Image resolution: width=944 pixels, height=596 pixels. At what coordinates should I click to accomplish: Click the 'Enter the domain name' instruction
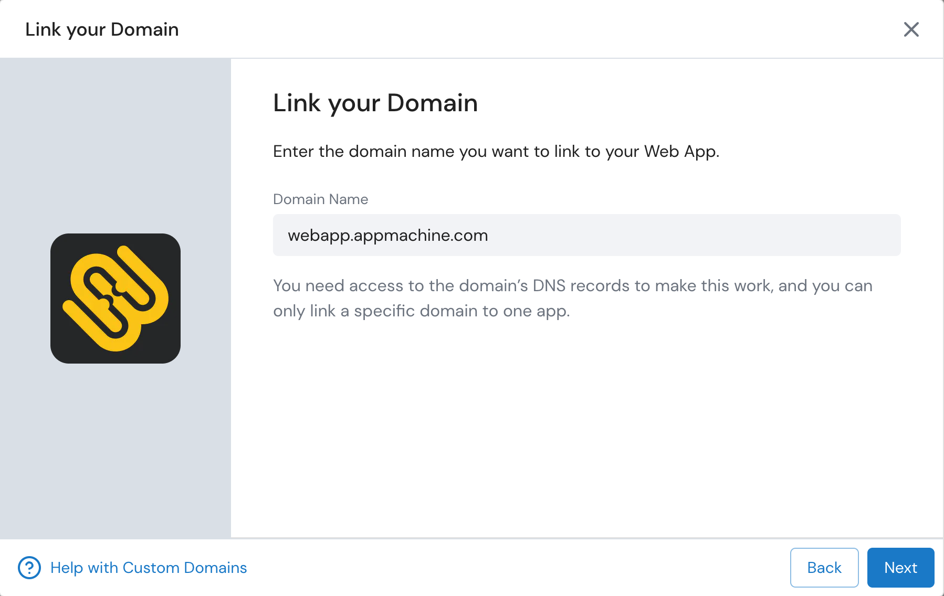(496, 152)
